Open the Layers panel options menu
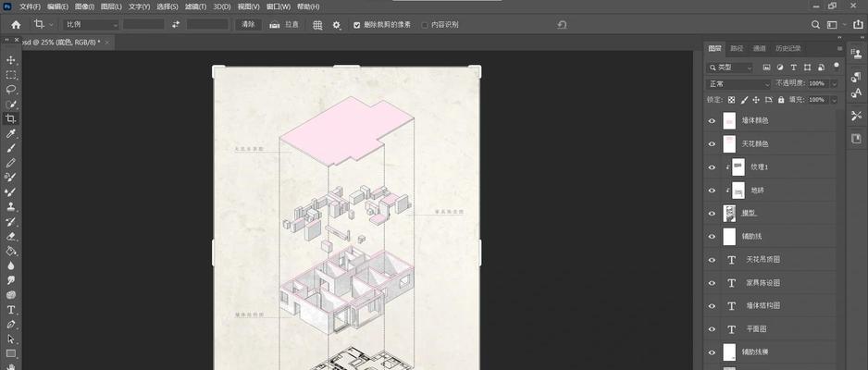The height and width of the screenshot is (370, 868). [x=839, y=48]
